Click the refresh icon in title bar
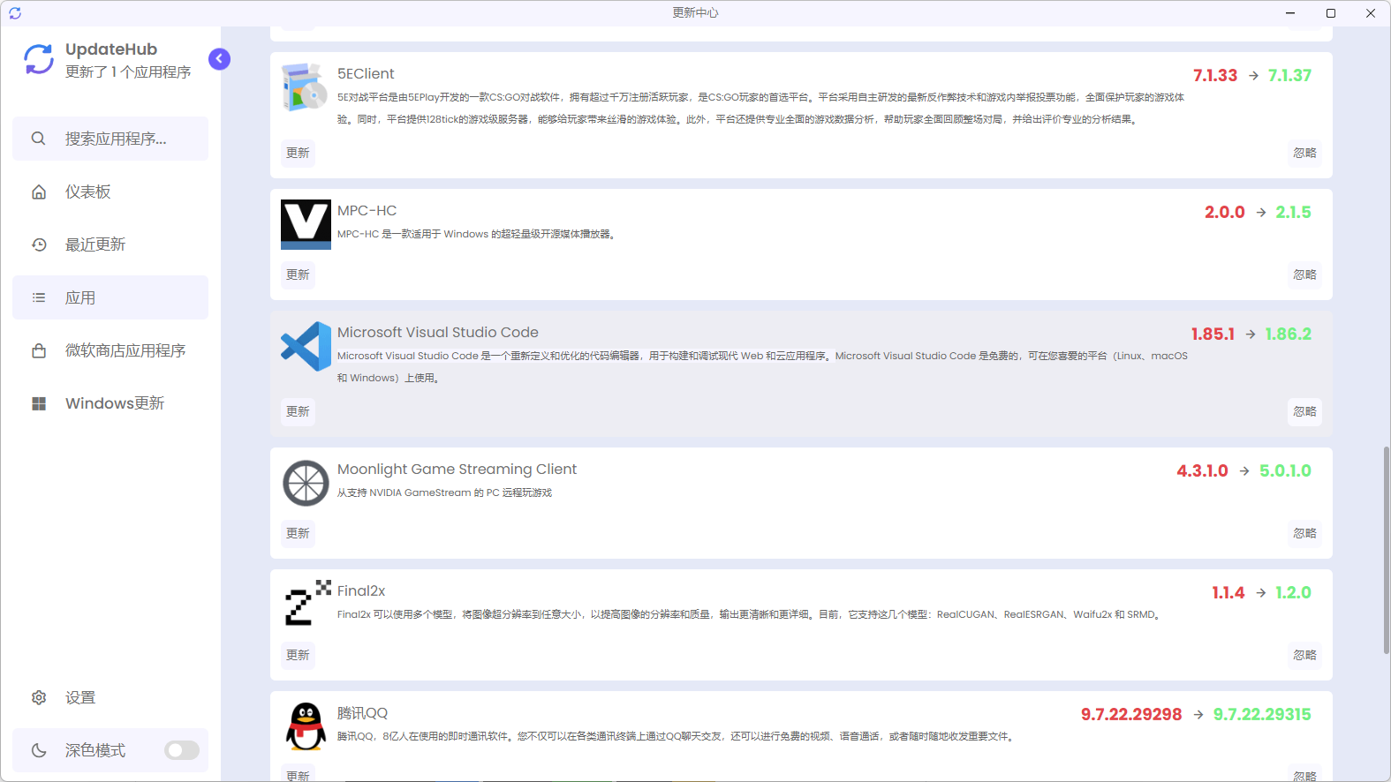The image size is (1391, 782). click(x=15, y=13)
